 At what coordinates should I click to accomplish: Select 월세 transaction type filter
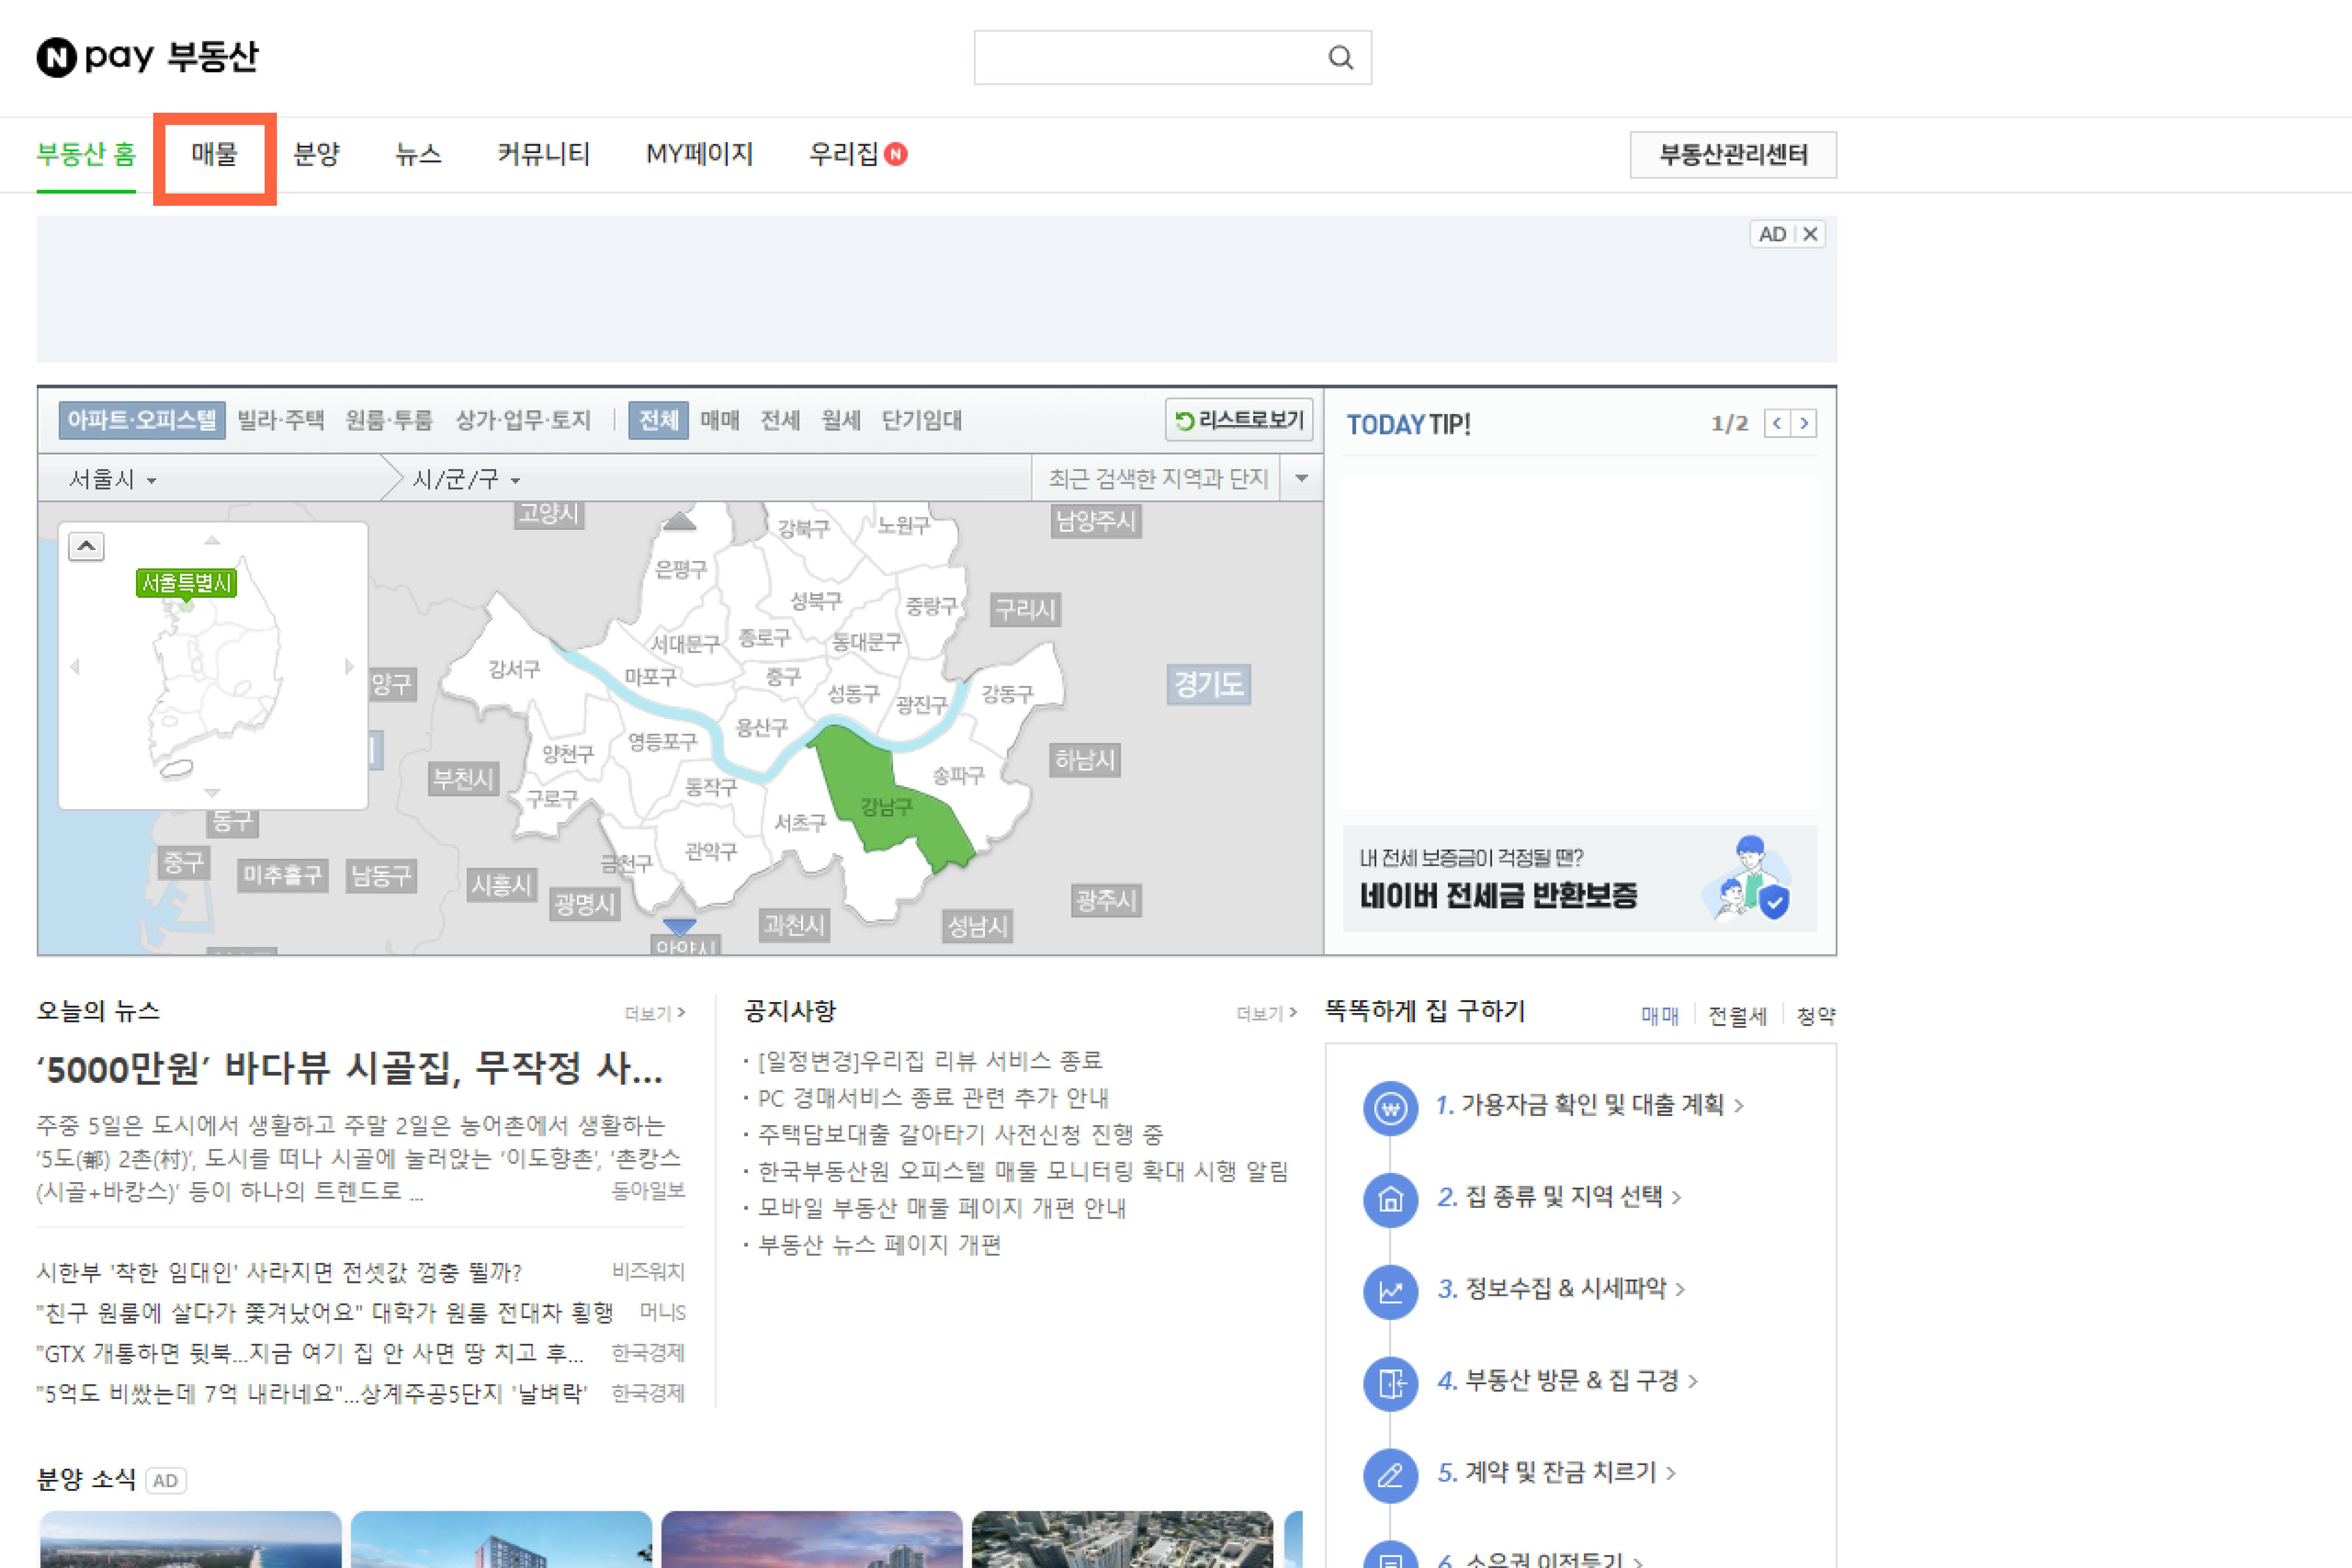coord(841,420)
